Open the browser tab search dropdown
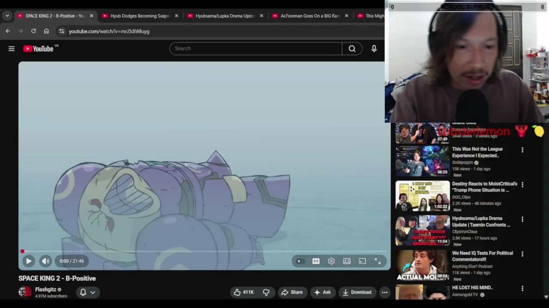 click(7, 16)
